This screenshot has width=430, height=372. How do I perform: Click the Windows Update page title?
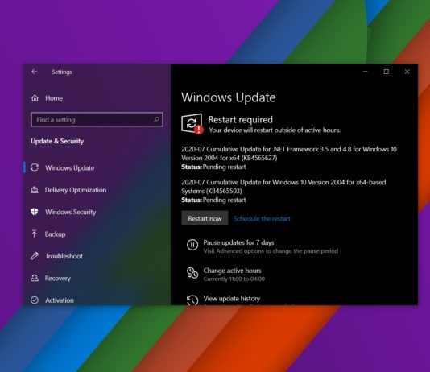click(229, 97)
